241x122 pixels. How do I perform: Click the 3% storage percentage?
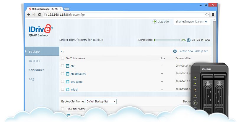[x=183, y=40]
